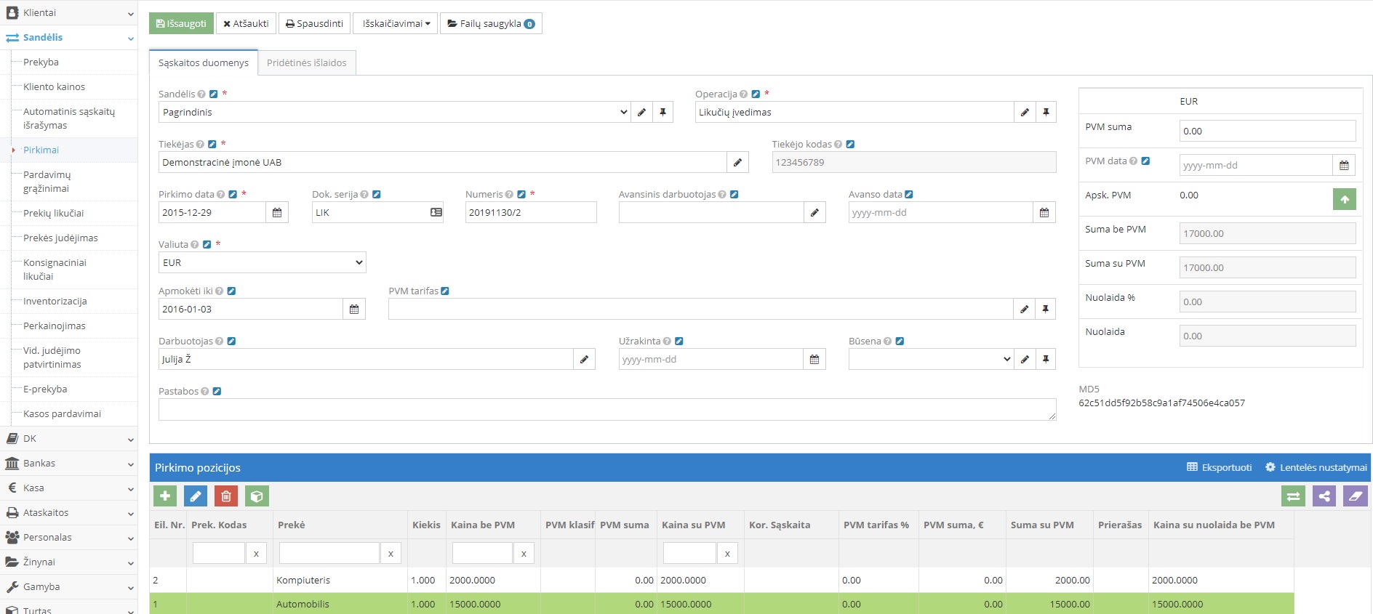Click into the Pastabos notes field
The height and width of the screenshot is (614, 1373).
606,410
